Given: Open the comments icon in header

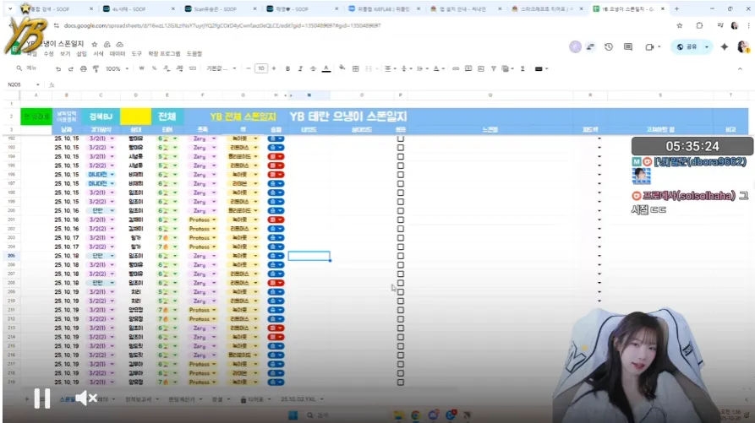Looking at the screenshot, I should point(630,47).
